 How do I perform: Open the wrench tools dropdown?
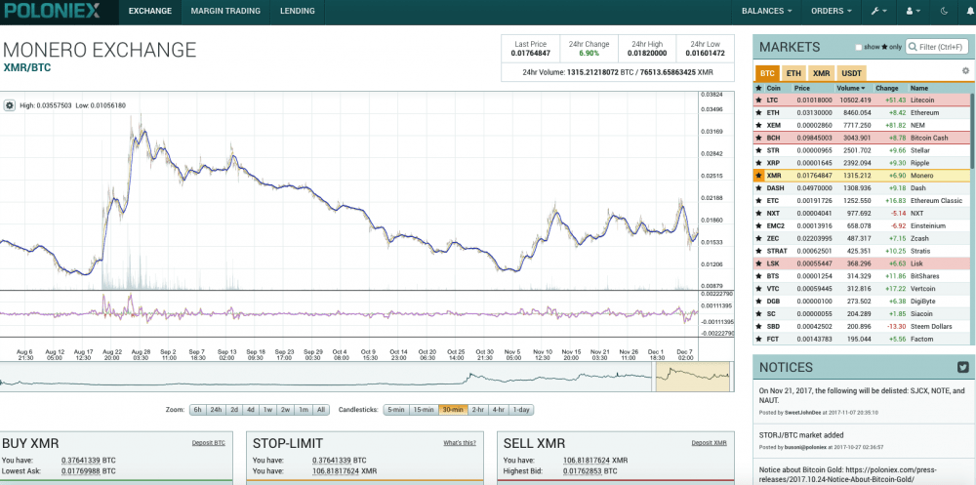[878, 11]
